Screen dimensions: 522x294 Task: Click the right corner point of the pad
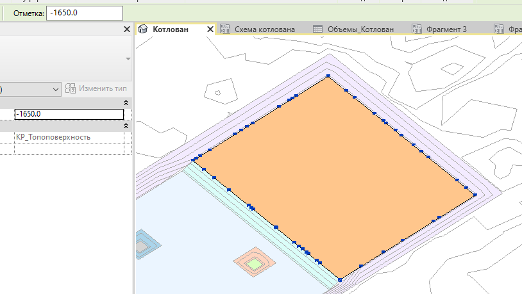475,195
